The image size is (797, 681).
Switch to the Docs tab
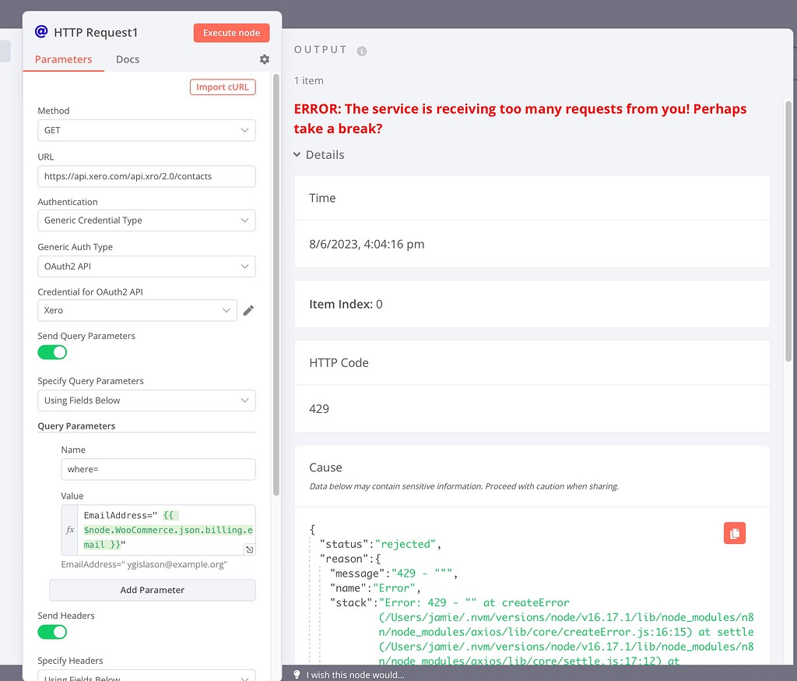127,58
